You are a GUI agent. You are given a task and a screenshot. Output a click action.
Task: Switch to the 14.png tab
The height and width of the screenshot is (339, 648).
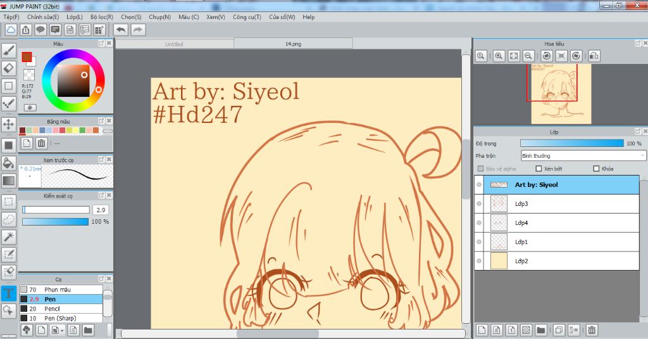click(x=293, y=44)
